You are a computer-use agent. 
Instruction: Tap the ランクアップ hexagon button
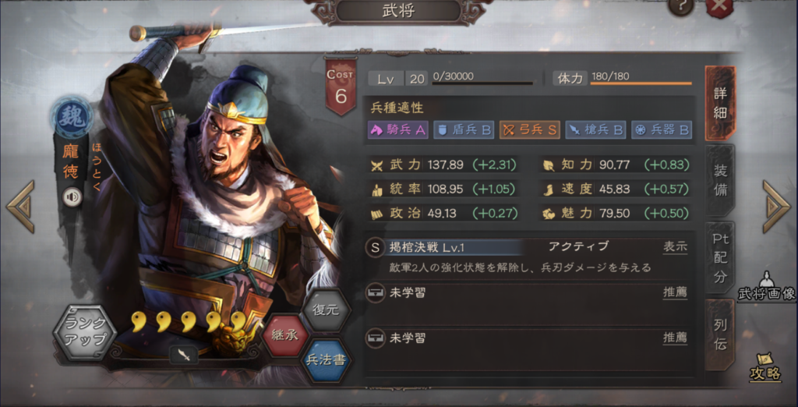point(85,331)
